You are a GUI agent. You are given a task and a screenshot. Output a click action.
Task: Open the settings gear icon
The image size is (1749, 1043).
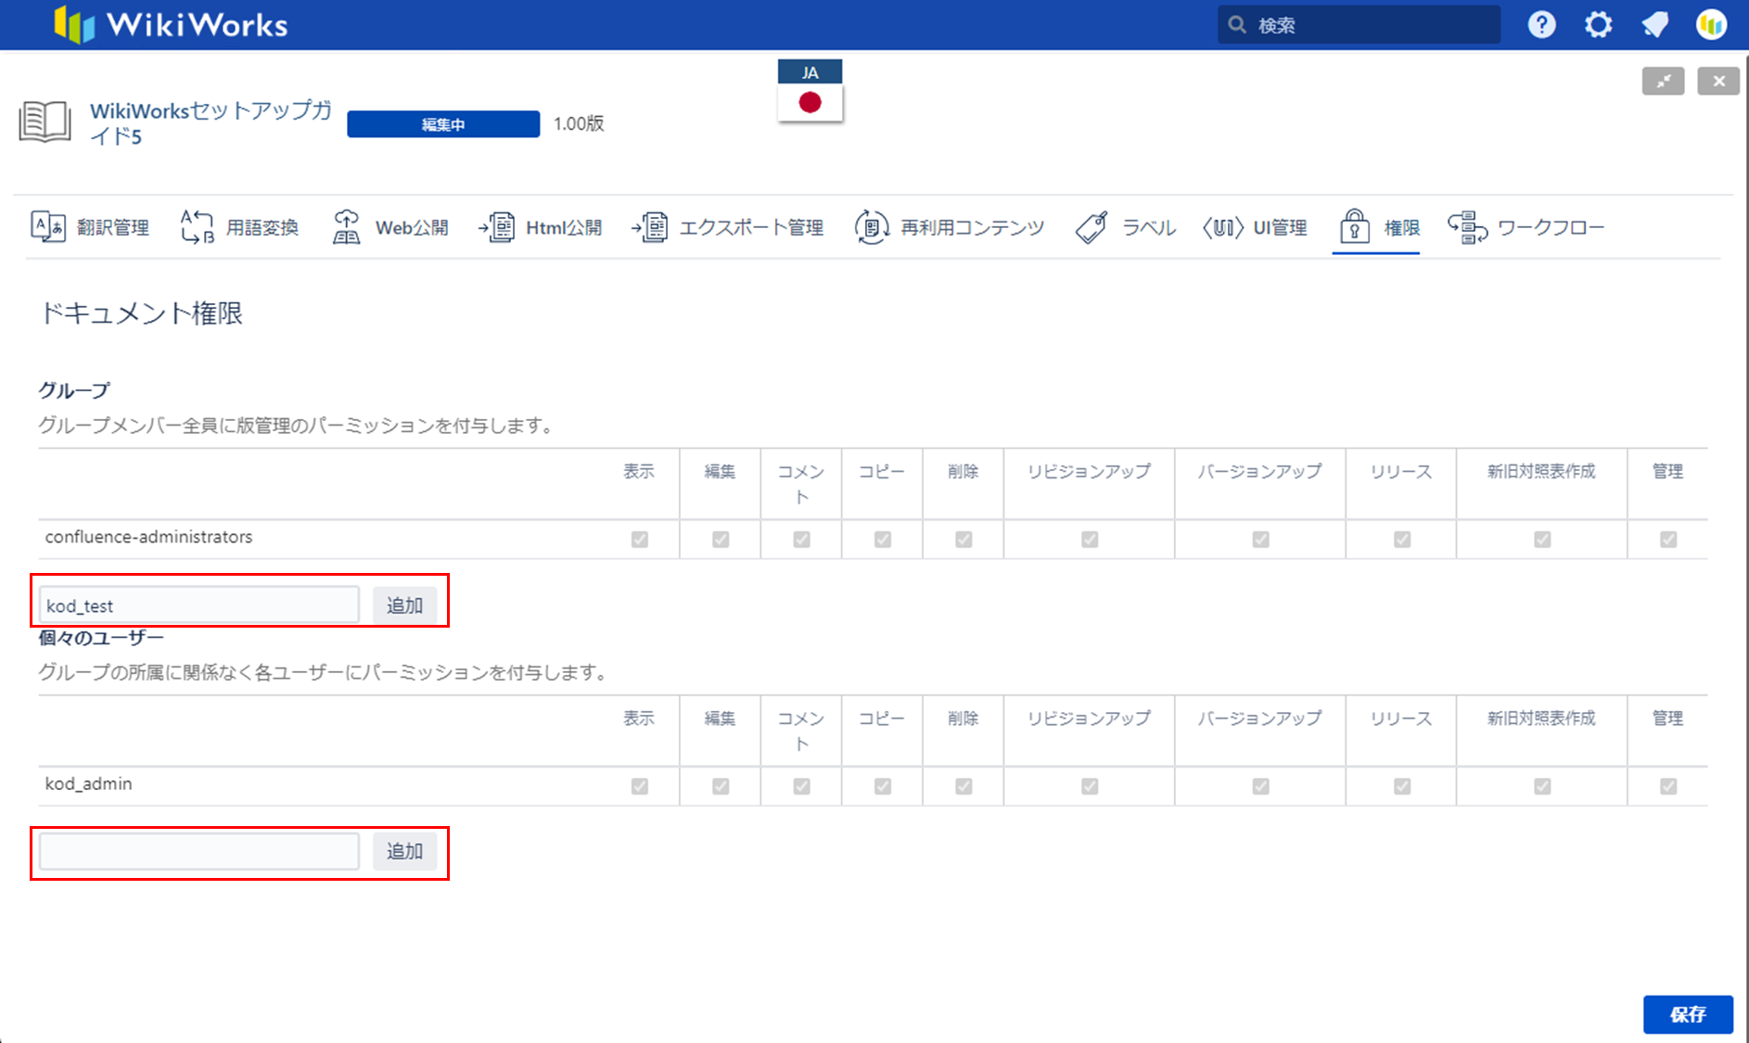tap(1598, 25)
